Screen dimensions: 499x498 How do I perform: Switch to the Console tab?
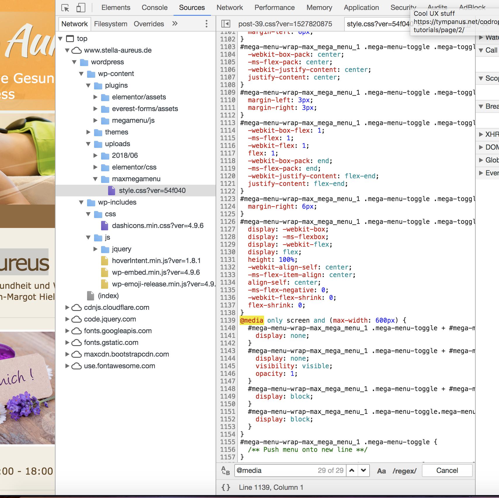coord(155,8)
